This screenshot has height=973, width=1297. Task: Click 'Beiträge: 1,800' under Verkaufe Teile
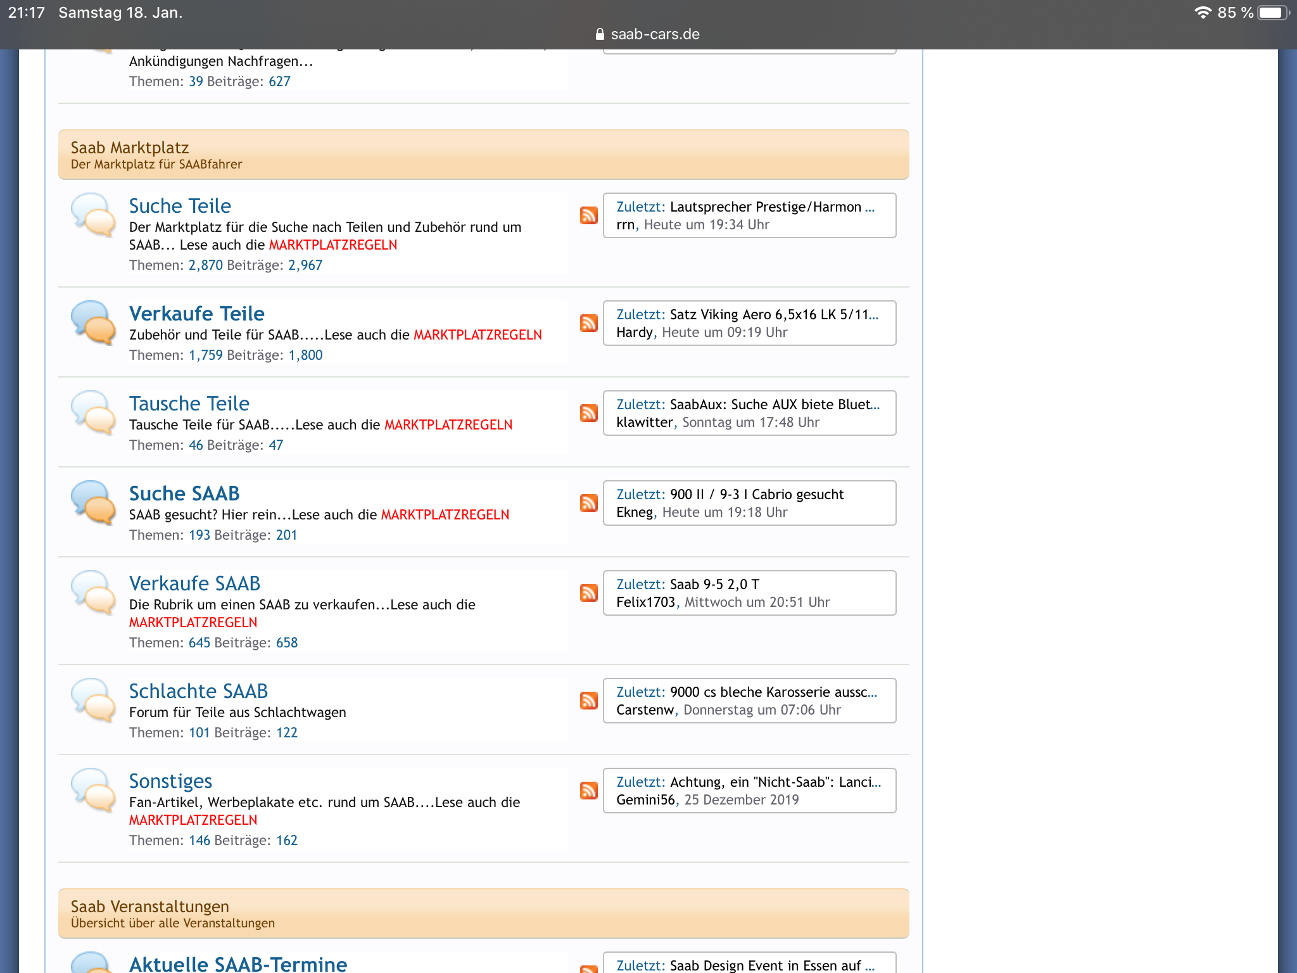coord(275,355)
